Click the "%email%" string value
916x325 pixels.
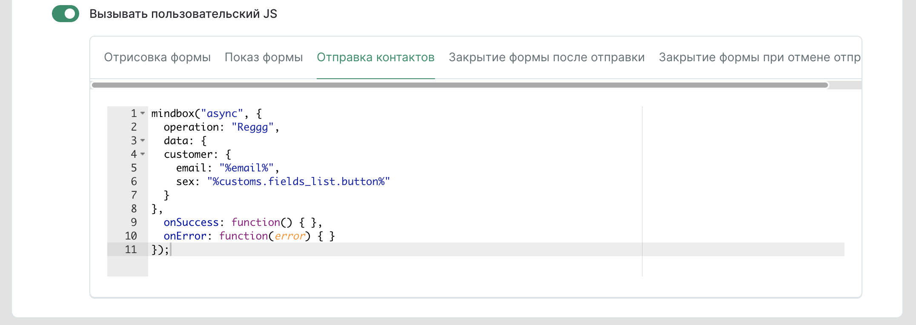tap(246, 168)
